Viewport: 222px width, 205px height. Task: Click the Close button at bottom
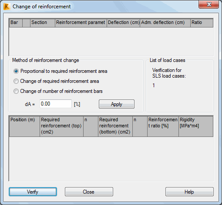(89, 192)
